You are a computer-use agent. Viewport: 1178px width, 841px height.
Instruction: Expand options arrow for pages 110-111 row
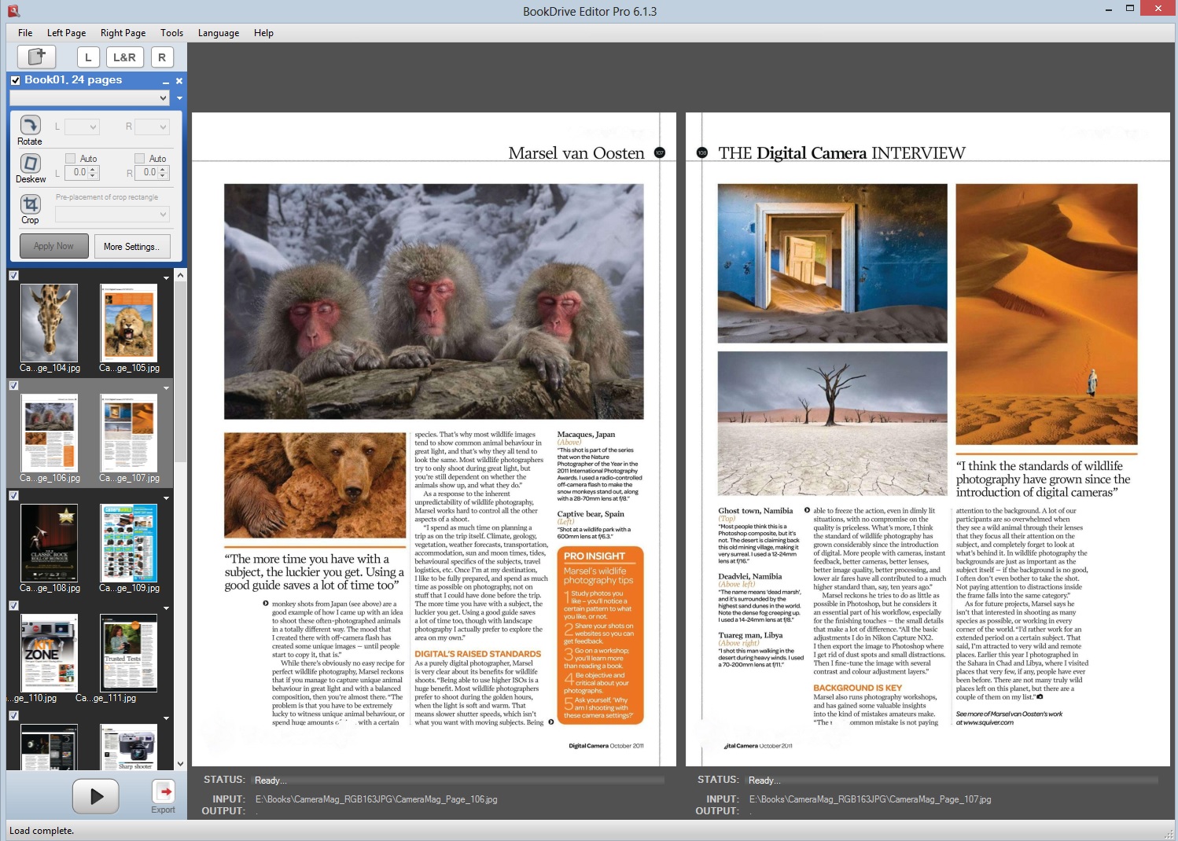pyautogui.click(x=166, y=608)
